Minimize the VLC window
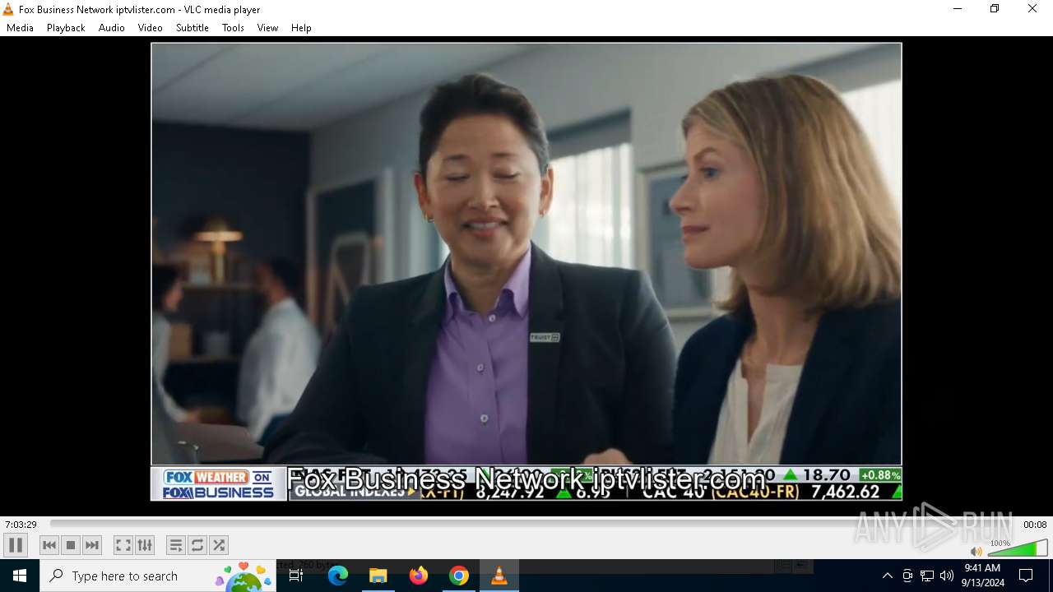This screenshot has width=1053, height=592. click(957, 9)
